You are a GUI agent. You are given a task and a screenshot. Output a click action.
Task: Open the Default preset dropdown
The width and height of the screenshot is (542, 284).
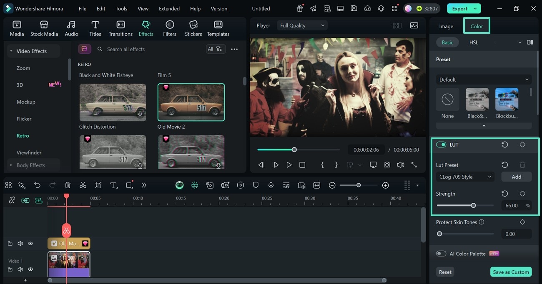click(x=483, y=79)
